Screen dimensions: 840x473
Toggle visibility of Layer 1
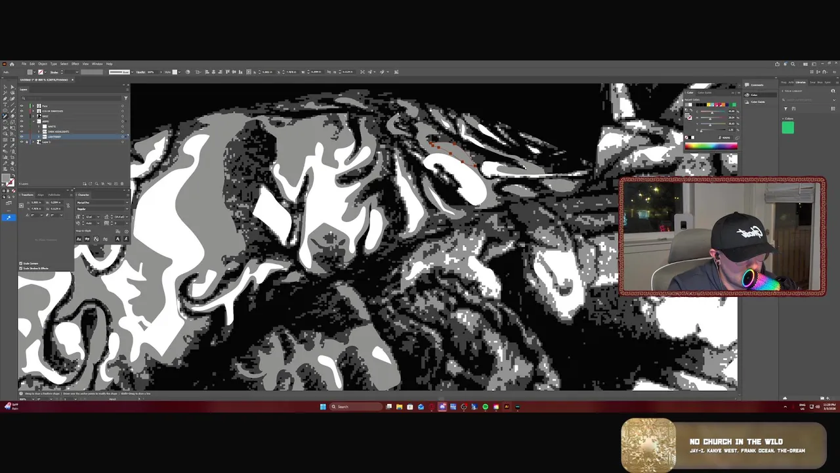tap(22, 142)
